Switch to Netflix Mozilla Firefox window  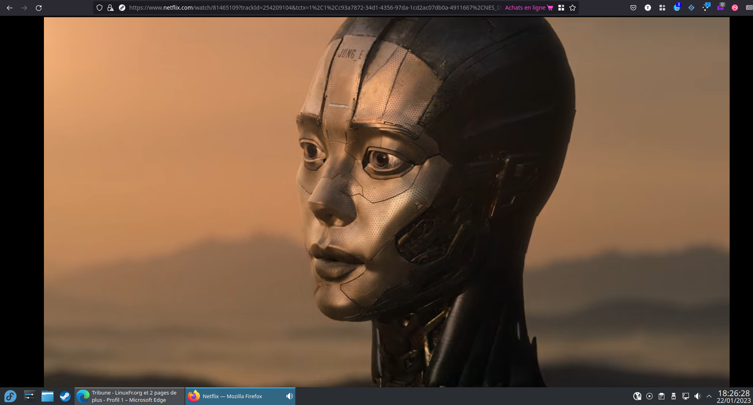(x=240, y=396)
